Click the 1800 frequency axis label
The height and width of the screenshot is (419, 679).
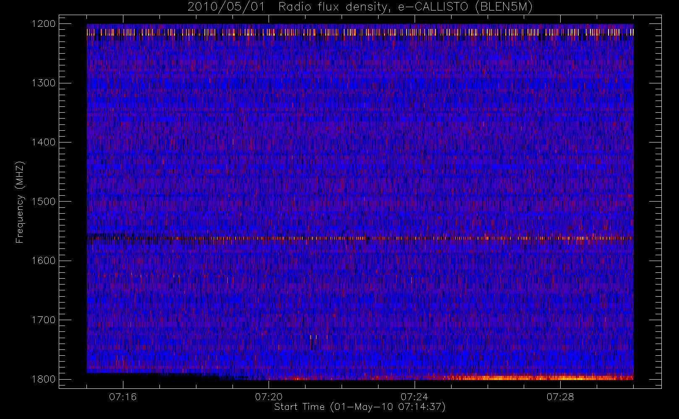pyautogui.click(x=44, y=379)
